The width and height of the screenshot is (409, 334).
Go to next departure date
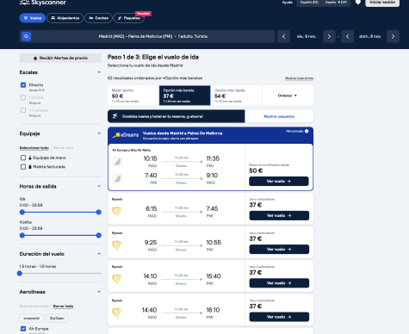click(329, 36)
